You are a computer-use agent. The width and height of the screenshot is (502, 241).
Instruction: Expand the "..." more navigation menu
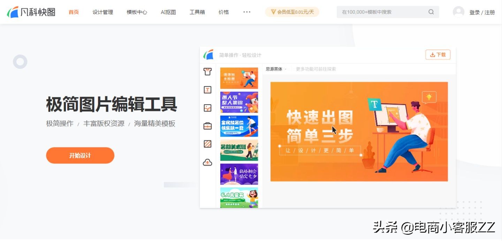pos(247,12)
